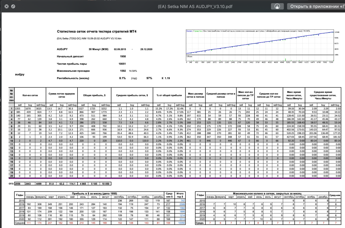Select the 'Чистая прибыль пары' label
The width and height of the screenshot is (345, 228).
(x=72, y=64)
